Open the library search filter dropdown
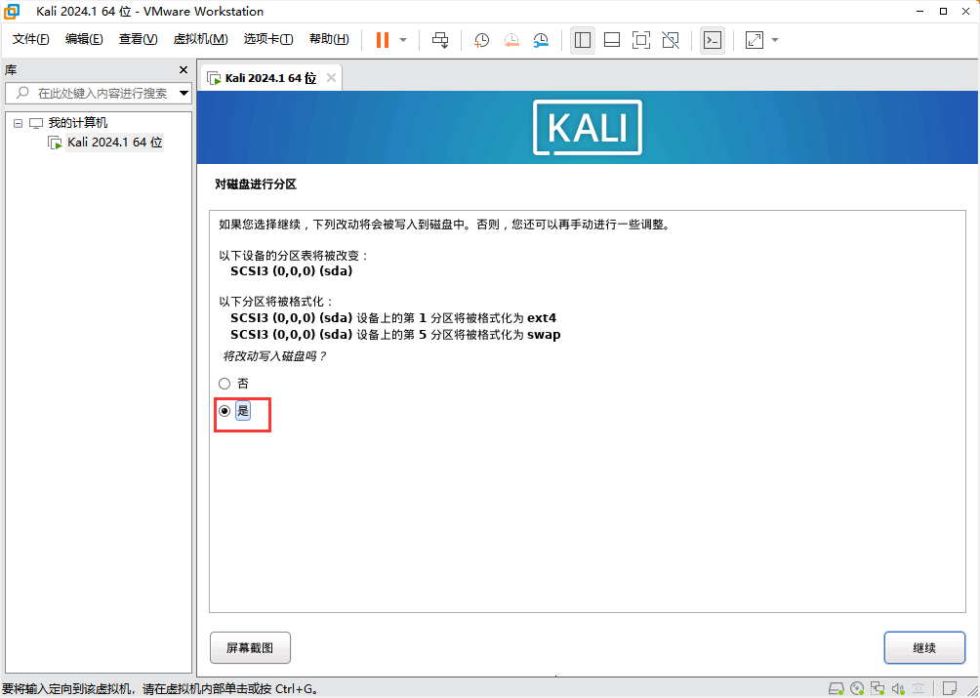980x698 pixels. click(184, 94)
